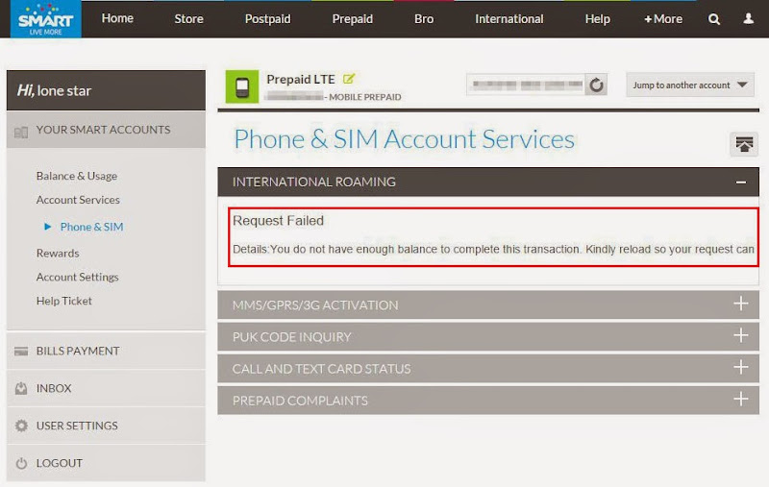Click the Request Failed message heading
Screen dimensions: 769x487
pos(278,221)
